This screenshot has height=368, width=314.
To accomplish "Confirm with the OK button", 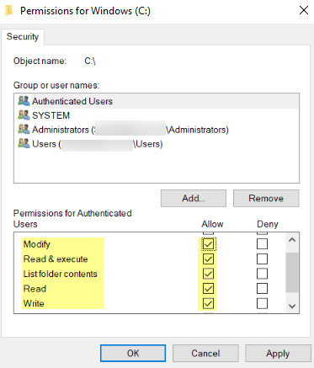I will (133, 353).
